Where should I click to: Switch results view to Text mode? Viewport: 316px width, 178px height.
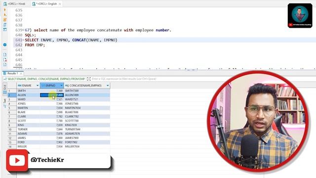coord(5,103)
